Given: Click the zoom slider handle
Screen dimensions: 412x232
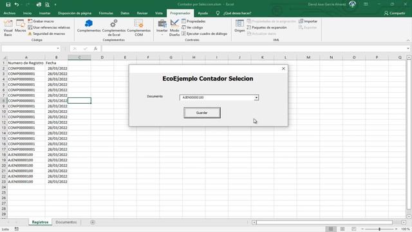Looking at the screenshot, I should click(x=379, y=229).
